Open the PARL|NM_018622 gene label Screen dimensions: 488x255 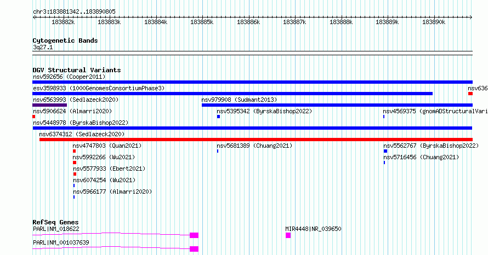[x=56, y=229]
